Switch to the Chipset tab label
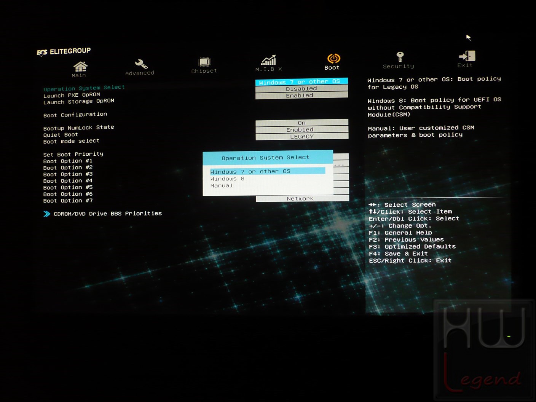536x402 pixels. (x=204, y=71)
